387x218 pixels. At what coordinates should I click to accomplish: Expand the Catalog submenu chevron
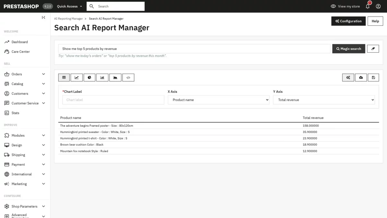coord(44,84)
